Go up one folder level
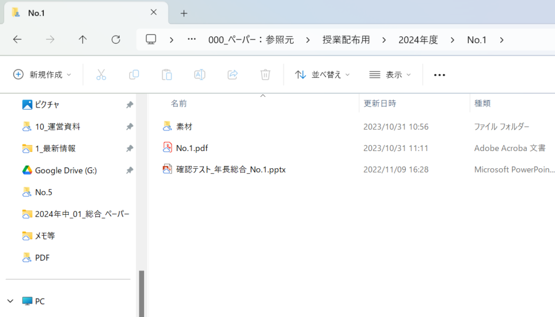Viewport: 555px width, 317px height. coord(82,39)
